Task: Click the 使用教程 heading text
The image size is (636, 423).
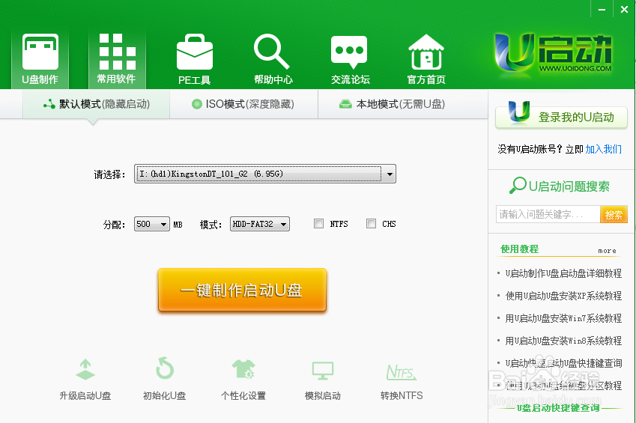Action: pyautogui.click(x=520, y=249)
